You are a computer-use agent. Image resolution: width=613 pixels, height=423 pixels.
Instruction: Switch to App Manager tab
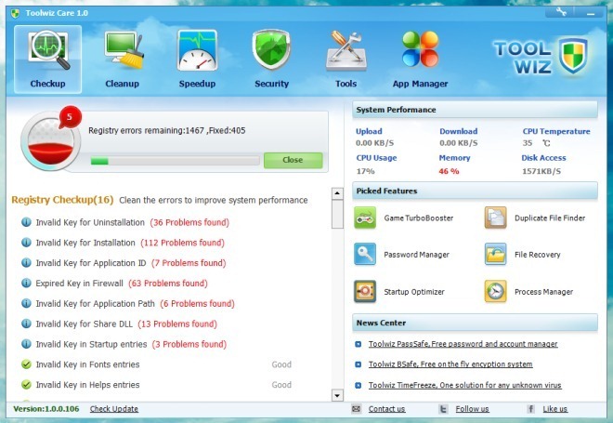420,59
